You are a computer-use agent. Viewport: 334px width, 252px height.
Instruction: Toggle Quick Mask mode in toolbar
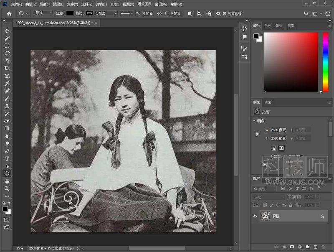(7, 219)
